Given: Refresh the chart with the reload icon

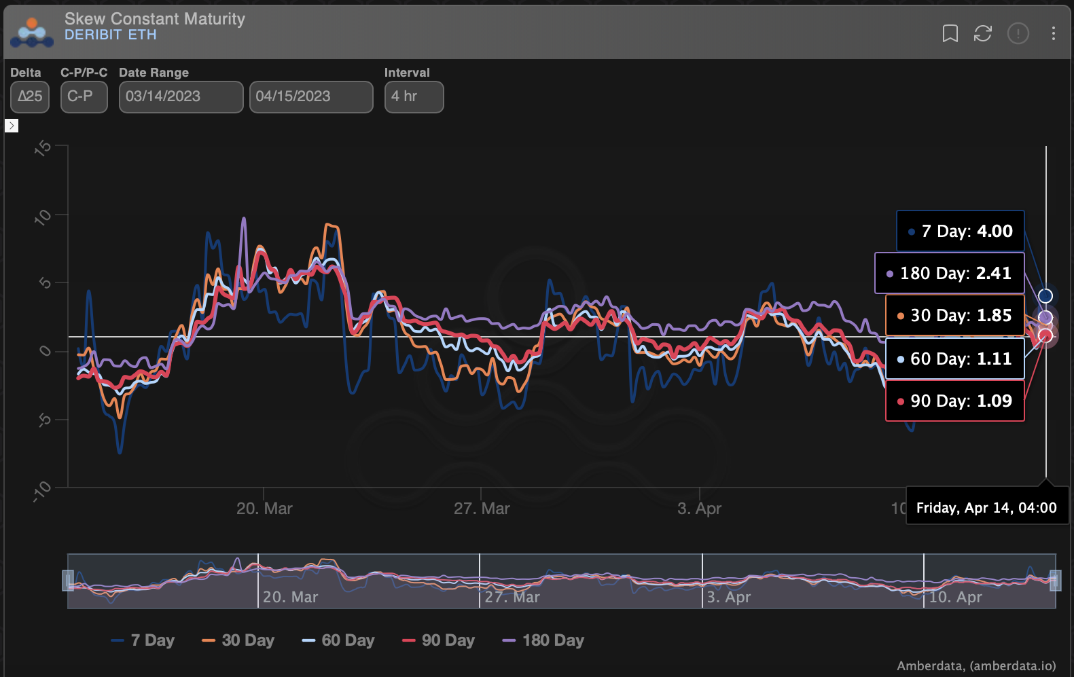Looking at the screenshot, I should point(983,33).
